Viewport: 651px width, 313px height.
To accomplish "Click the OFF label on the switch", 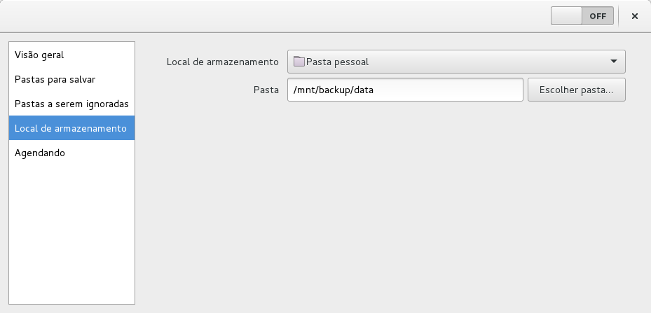I will pyautogui.click(x=598, y=16).
